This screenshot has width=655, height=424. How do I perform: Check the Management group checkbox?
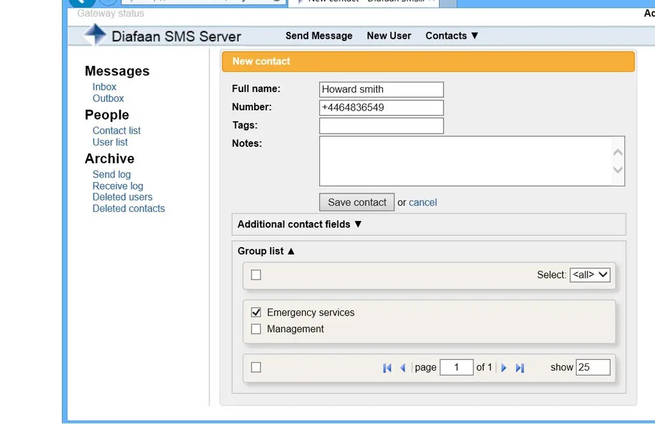256,329
